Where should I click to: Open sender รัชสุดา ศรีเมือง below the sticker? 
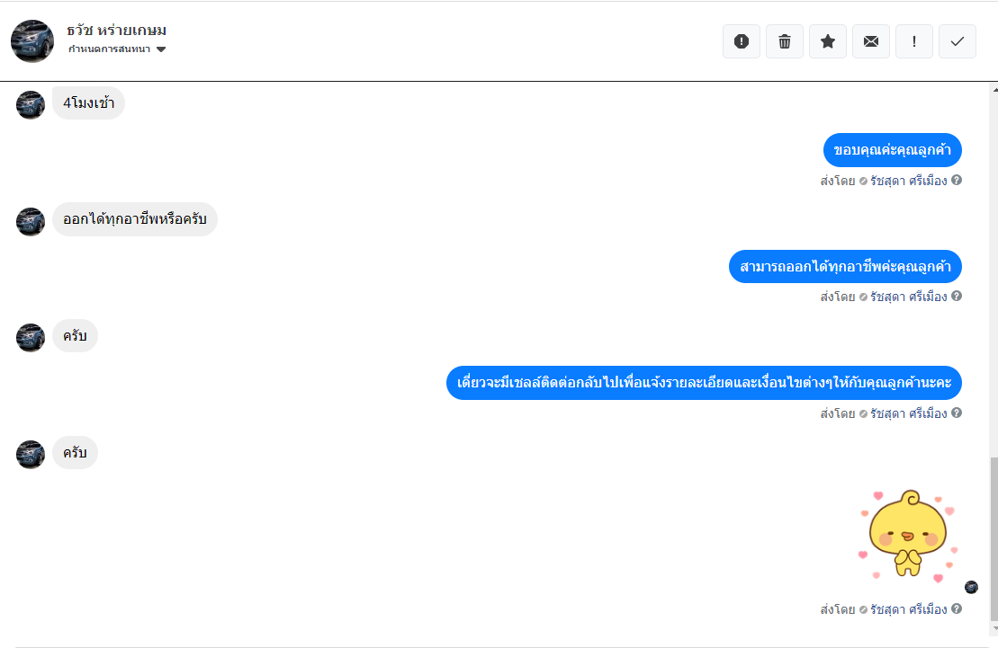908,608
